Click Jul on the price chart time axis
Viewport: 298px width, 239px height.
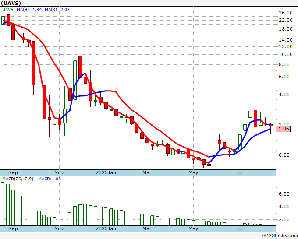pyautogui.click(x=240, y=173)
